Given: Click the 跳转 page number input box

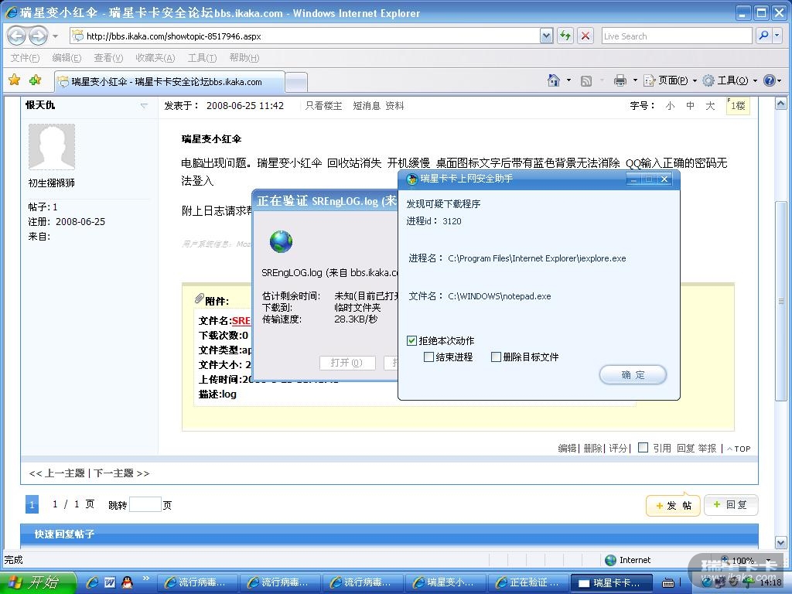Looking at the screenshot, I should point(145,504).
